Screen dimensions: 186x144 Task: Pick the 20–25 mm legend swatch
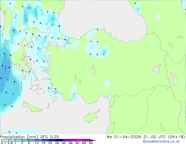53,140
